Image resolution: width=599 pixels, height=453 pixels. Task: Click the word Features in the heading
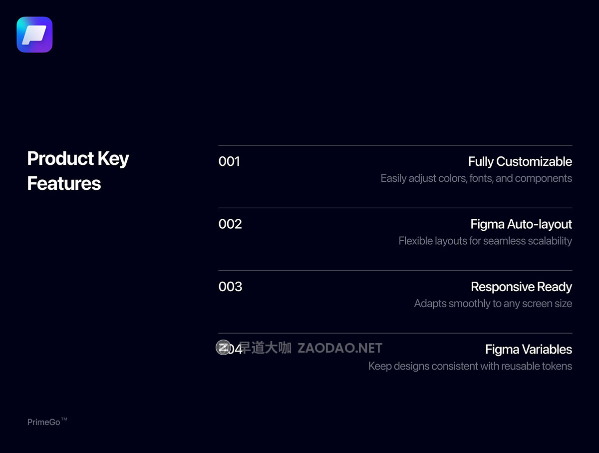pos(64,183)
